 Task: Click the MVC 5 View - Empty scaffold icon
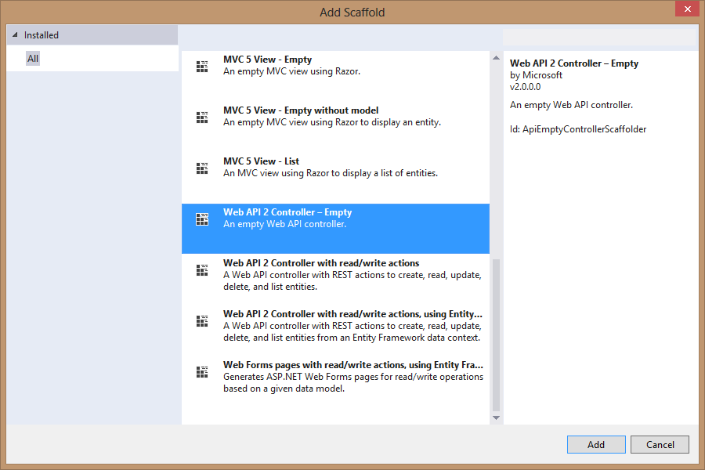(202, 67)
